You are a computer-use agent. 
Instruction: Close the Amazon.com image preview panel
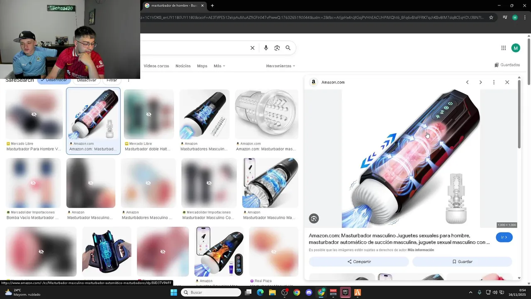507,82
